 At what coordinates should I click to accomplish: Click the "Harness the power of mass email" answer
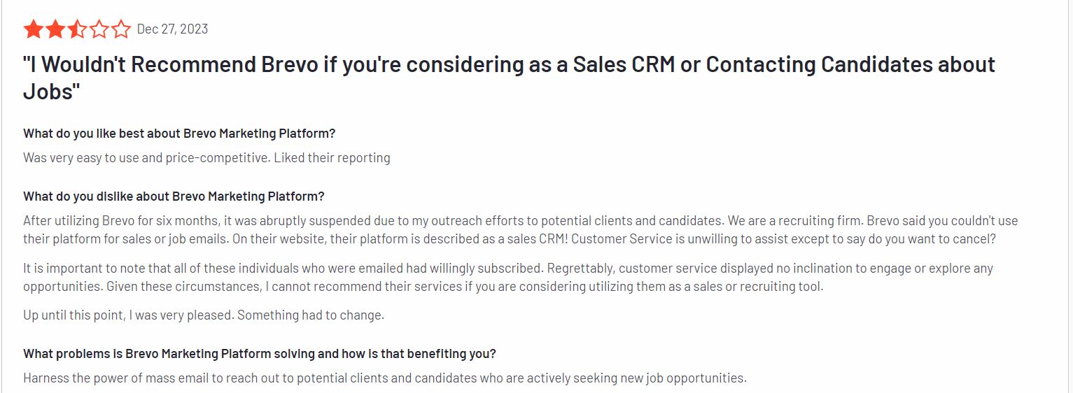tap(384, 378)
